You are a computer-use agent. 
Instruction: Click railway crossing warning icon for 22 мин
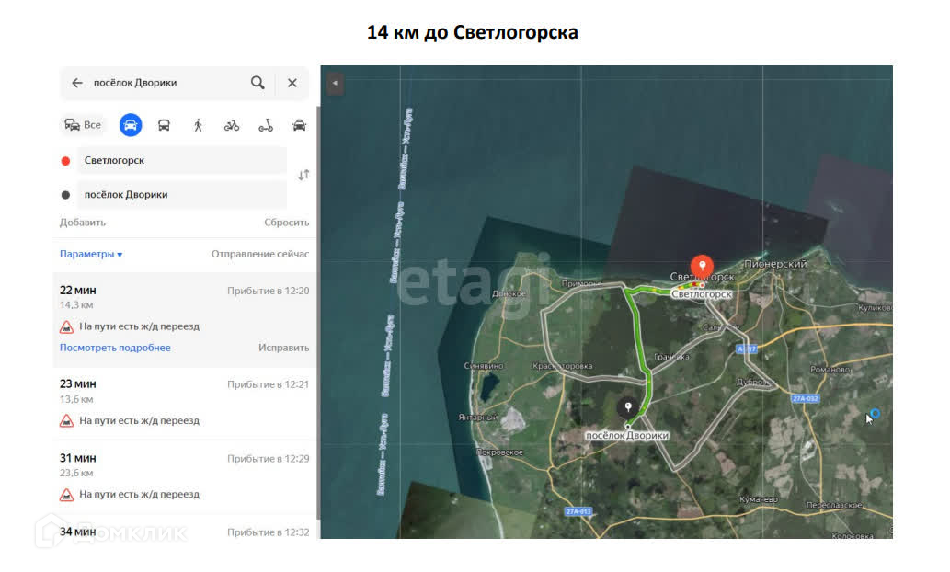[x=66, y=327]
